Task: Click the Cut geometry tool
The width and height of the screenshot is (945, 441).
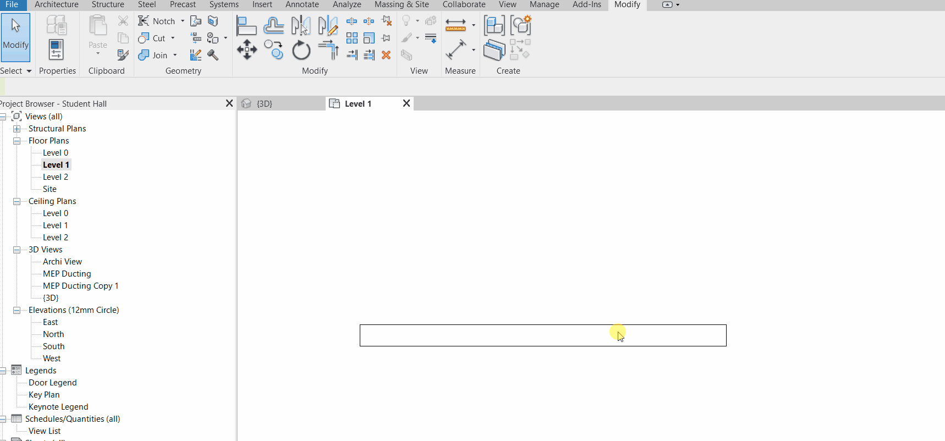Action: tap(152, 38)
